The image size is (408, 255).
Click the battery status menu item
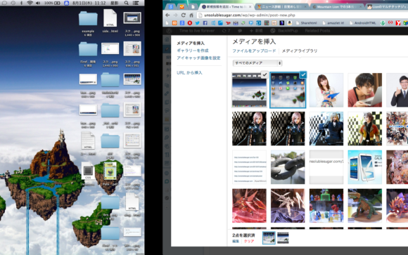tap(52, 3)
